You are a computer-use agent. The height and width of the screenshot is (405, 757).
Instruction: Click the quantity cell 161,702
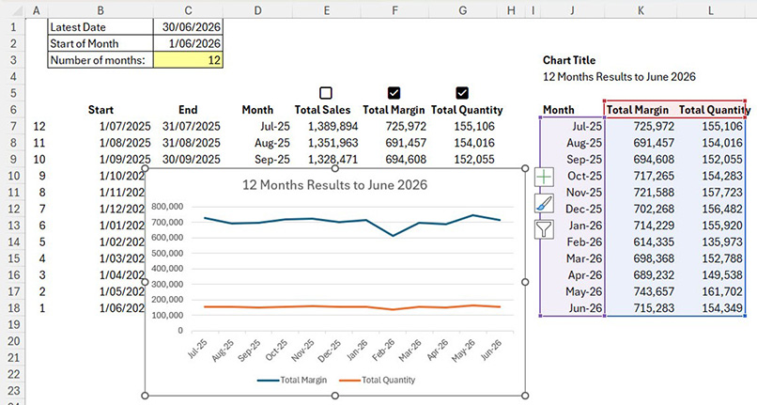[711, 291]
